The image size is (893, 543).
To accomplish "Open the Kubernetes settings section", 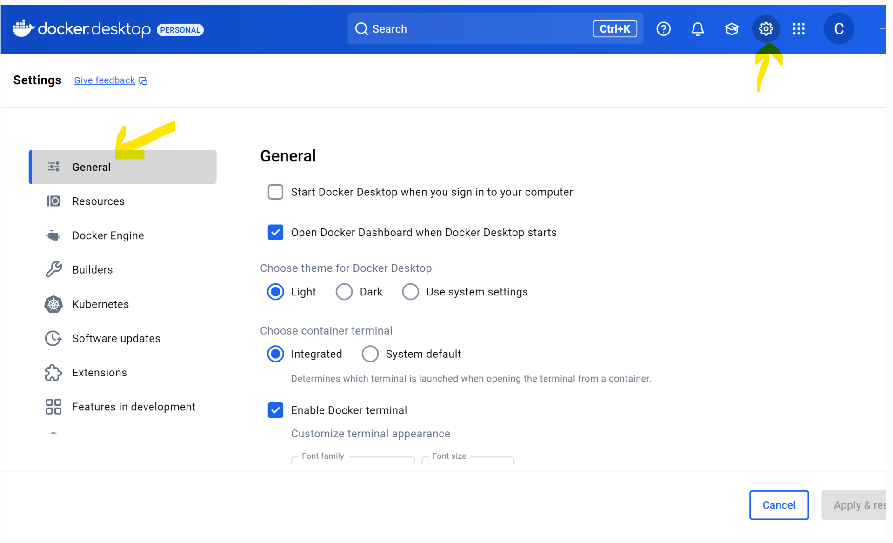I will click(x=100, y=304).
